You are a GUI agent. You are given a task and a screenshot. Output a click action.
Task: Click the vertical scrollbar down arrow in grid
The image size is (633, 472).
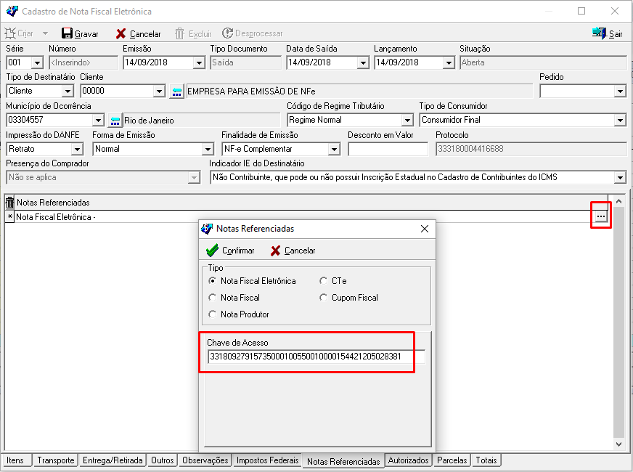pyautogui.click(x=618, y=444)
